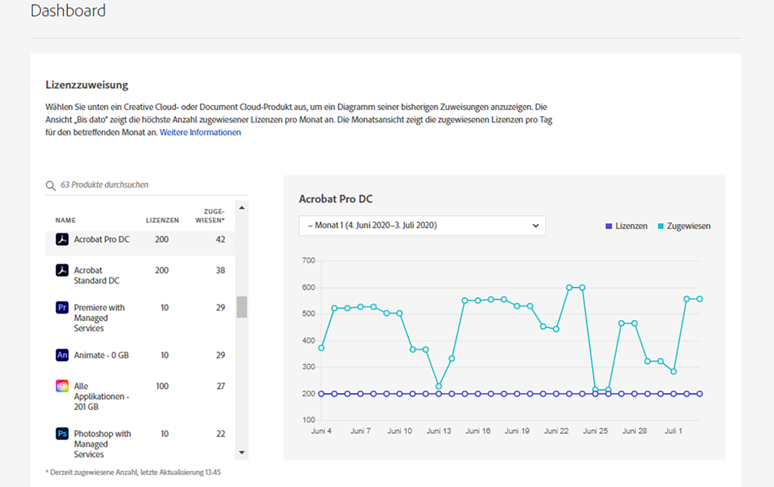The image size is (774, 487).
Task: Click the Acrobat Pro DC product icon
Action: pyautogui.click(x=62, y=239)
